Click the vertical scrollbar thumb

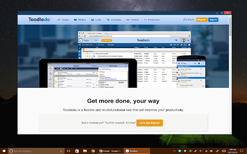230,27
